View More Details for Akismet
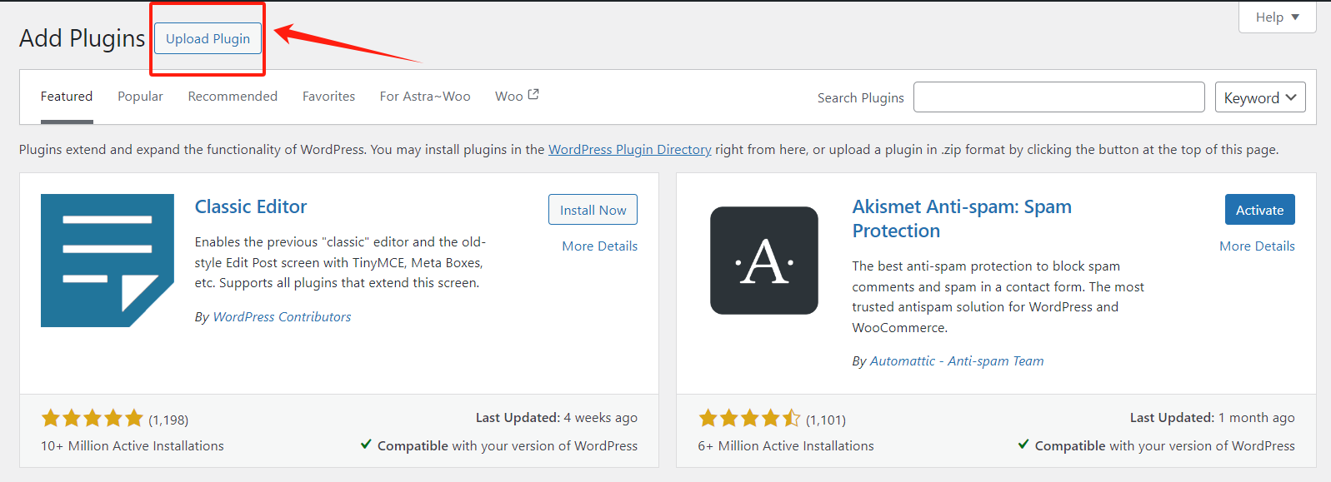 [x=1257, y=246]
